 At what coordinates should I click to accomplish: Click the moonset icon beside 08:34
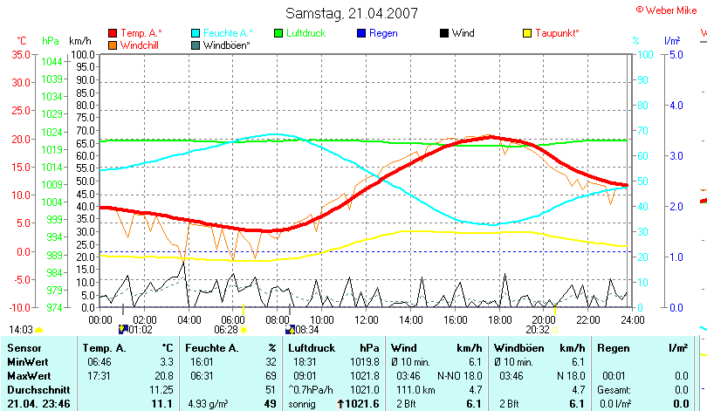click(x=291, y=330)
